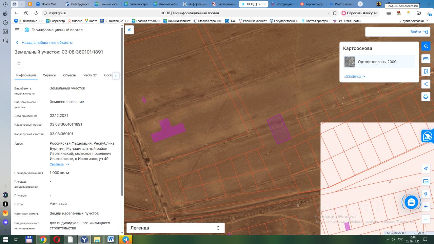The height and width of the screenshot is (244, 434).
Task: Zoom out on the map
Action: pyautogui.click(x=426, y=219)
